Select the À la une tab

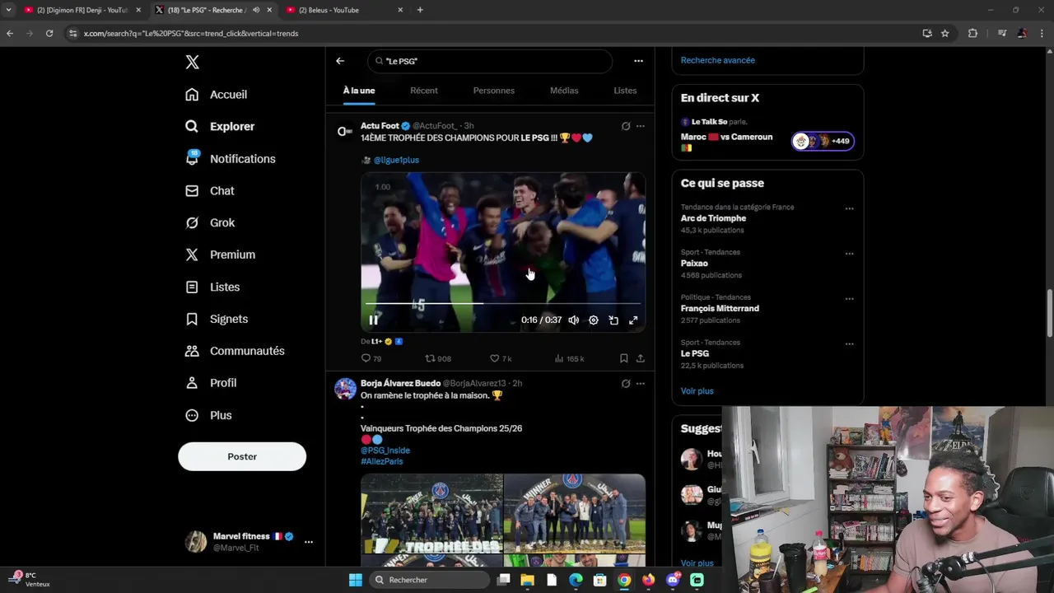pyautogui.click(x=359, y=91)
